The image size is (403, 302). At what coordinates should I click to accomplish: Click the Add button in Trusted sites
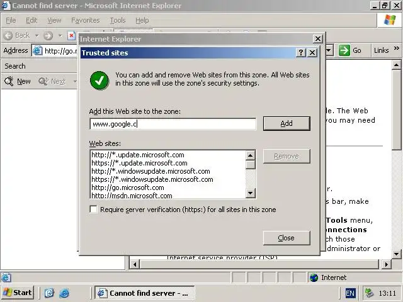point(287,123)
